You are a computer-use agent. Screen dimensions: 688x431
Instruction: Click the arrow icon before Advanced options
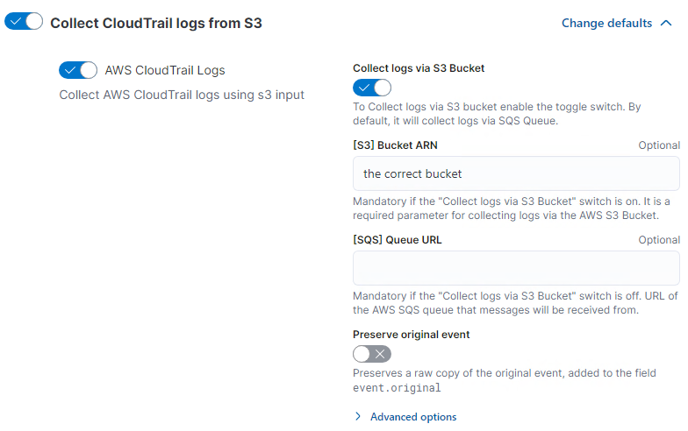358,417
